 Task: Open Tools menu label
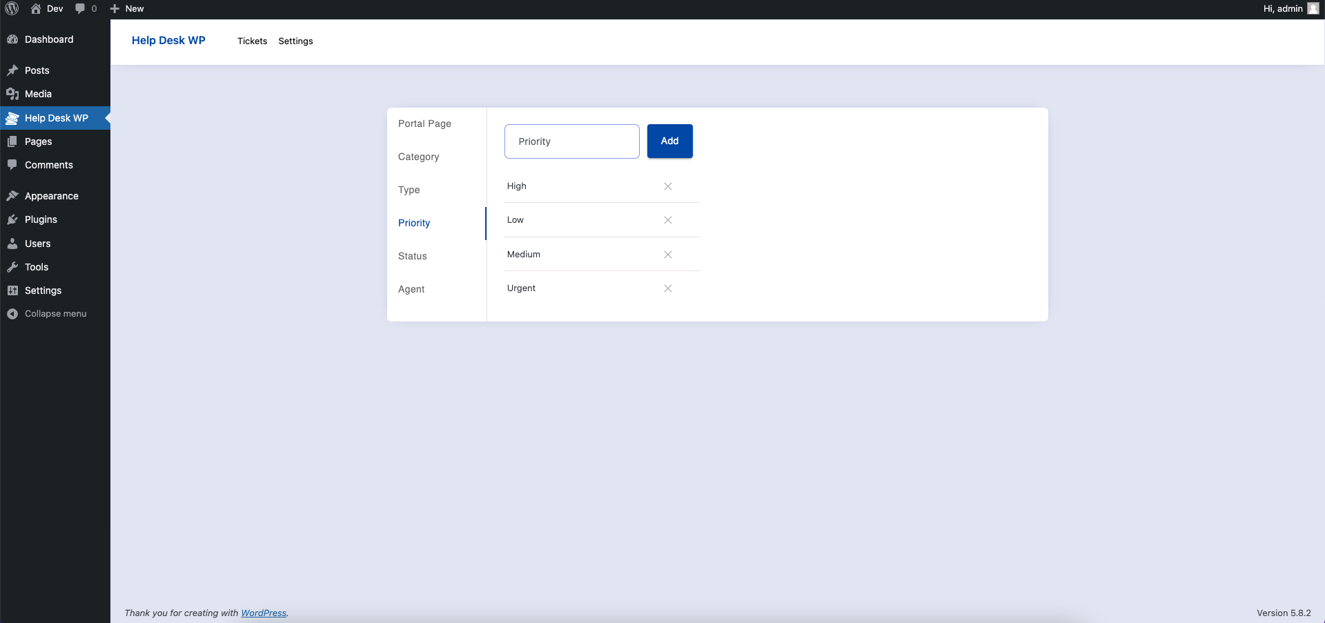37,267
